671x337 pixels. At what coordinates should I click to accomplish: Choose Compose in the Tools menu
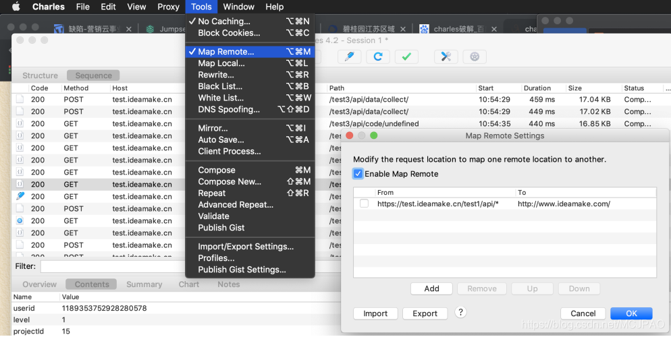(250, 170)
